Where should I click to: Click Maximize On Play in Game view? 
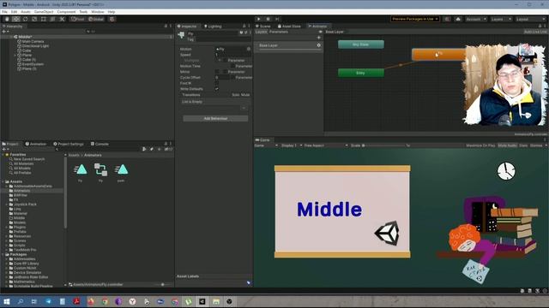[480, 145]
